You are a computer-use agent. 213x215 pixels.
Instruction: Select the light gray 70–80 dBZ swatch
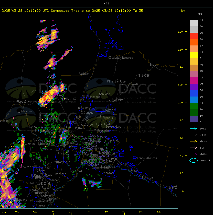194,23
